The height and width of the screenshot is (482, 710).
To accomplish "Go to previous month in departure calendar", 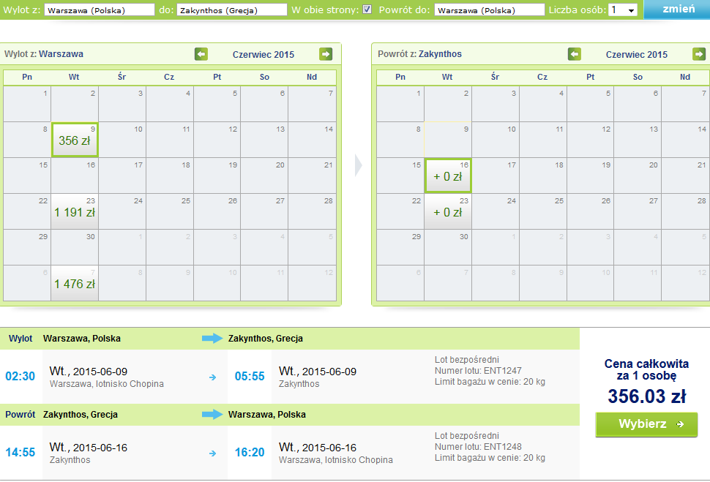I will (201, 54).
